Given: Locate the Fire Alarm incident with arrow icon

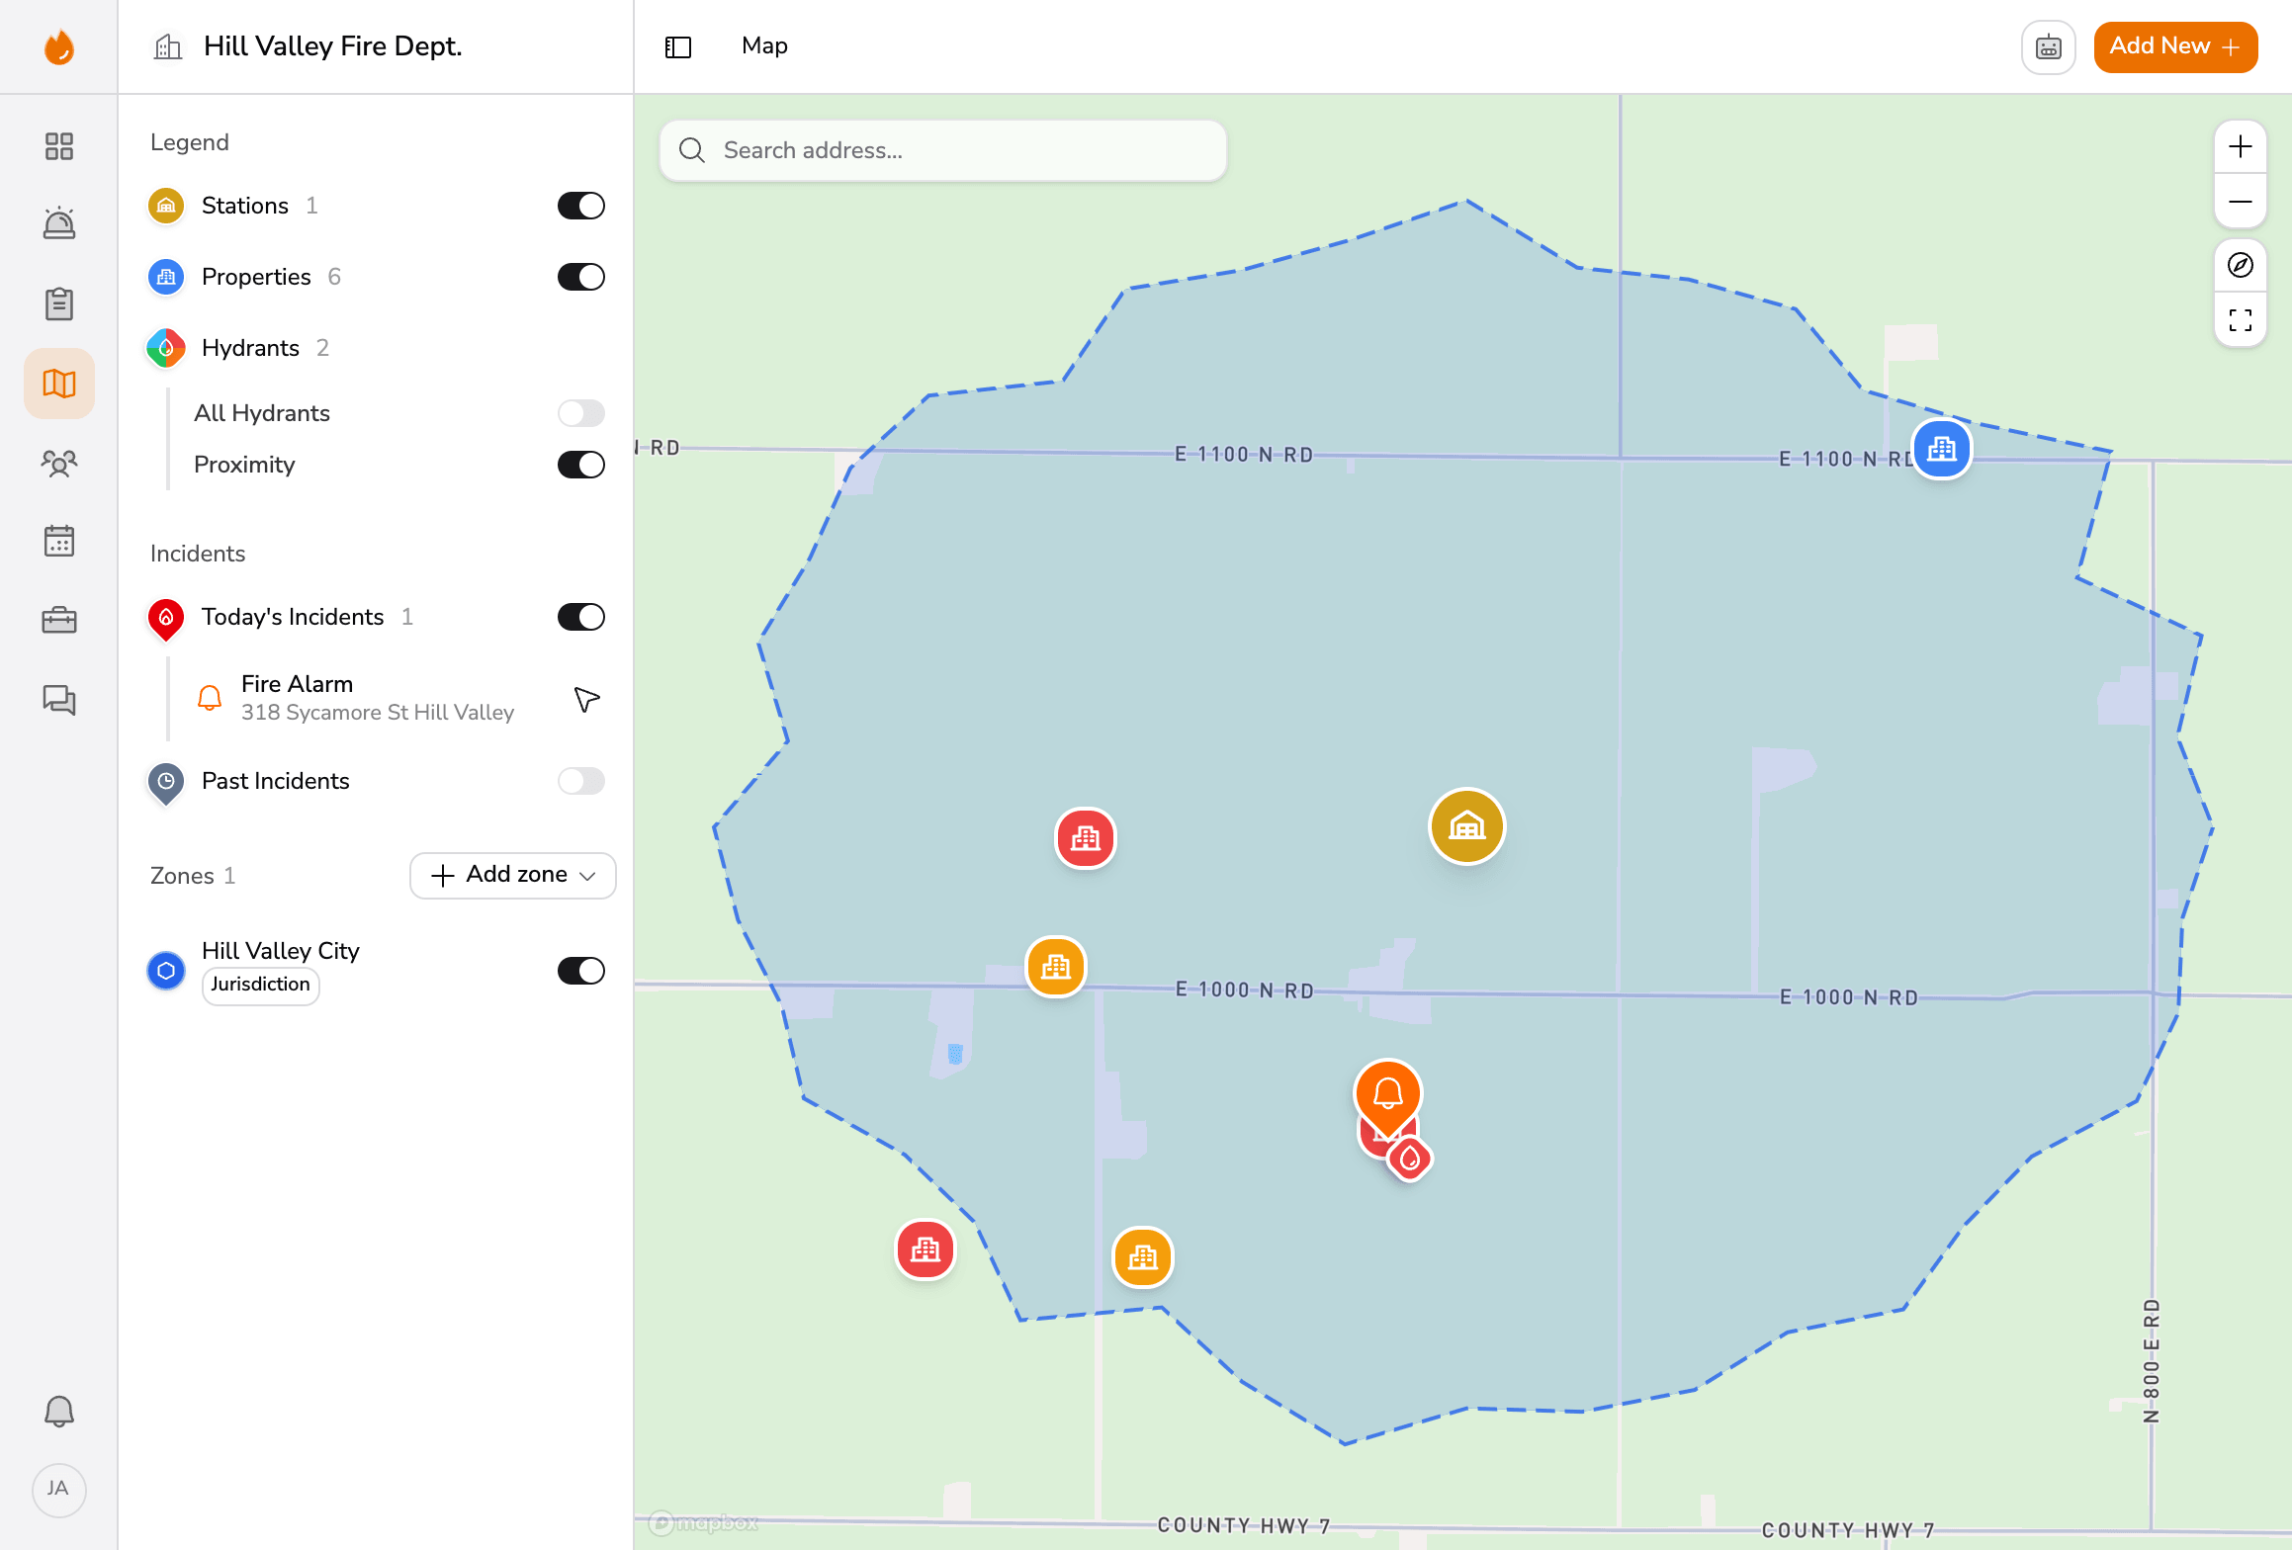Looking at the screenshot, I should [586, 699].
